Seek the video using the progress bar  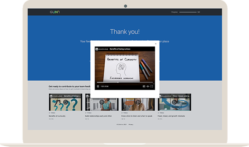tap(125, 82)
